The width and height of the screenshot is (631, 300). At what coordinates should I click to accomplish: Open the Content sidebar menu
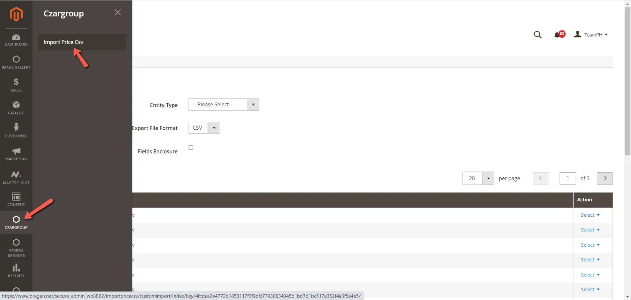pos(16,200)
